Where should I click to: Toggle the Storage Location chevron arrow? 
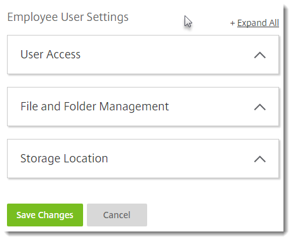pyautogui.click(x=260, y=159)
